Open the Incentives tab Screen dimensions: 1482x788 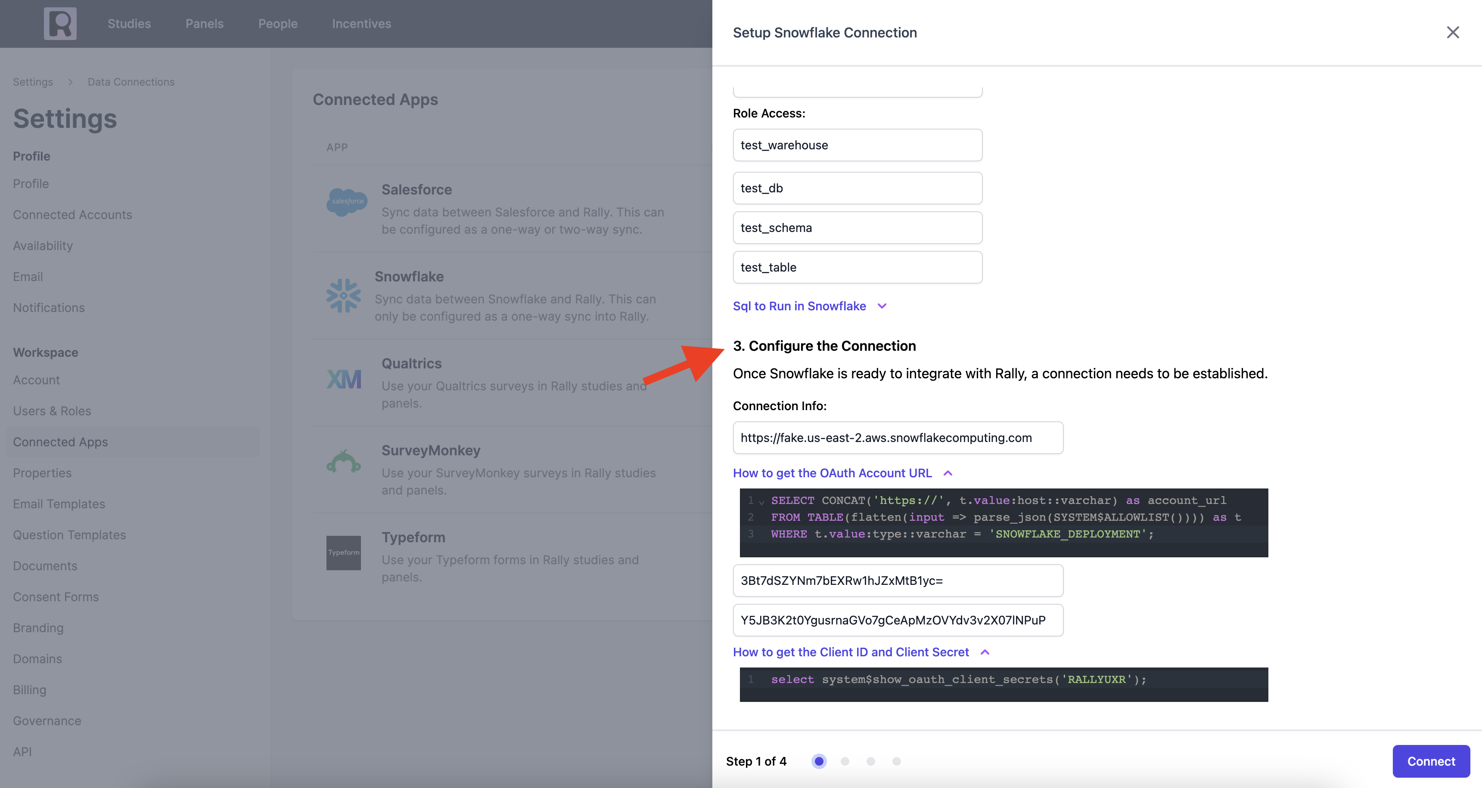(x=361, y=24)
